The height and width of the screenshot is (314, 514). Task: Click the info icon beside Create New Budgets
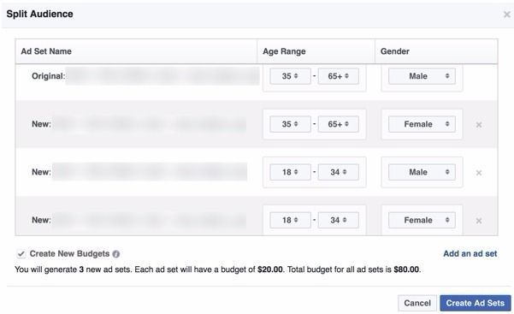(x=116, y=254)
